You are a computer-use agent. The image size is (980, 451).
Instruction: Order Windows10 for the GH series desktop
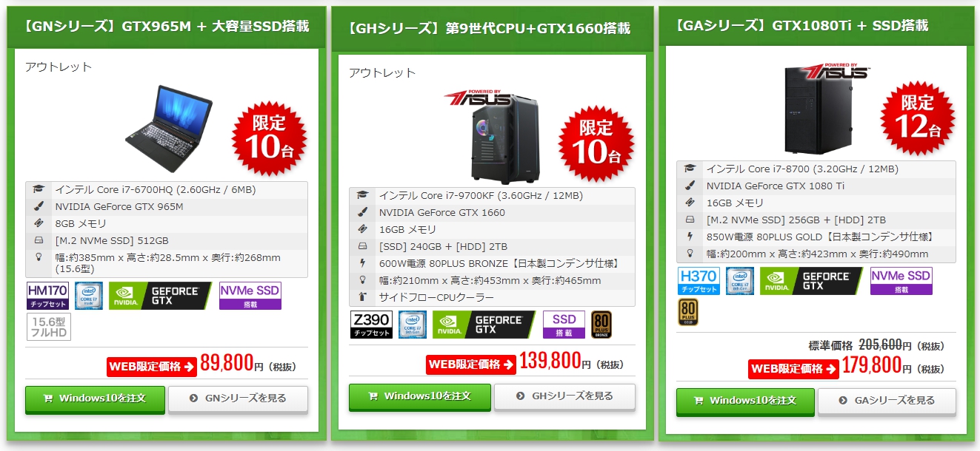point(419,396)
